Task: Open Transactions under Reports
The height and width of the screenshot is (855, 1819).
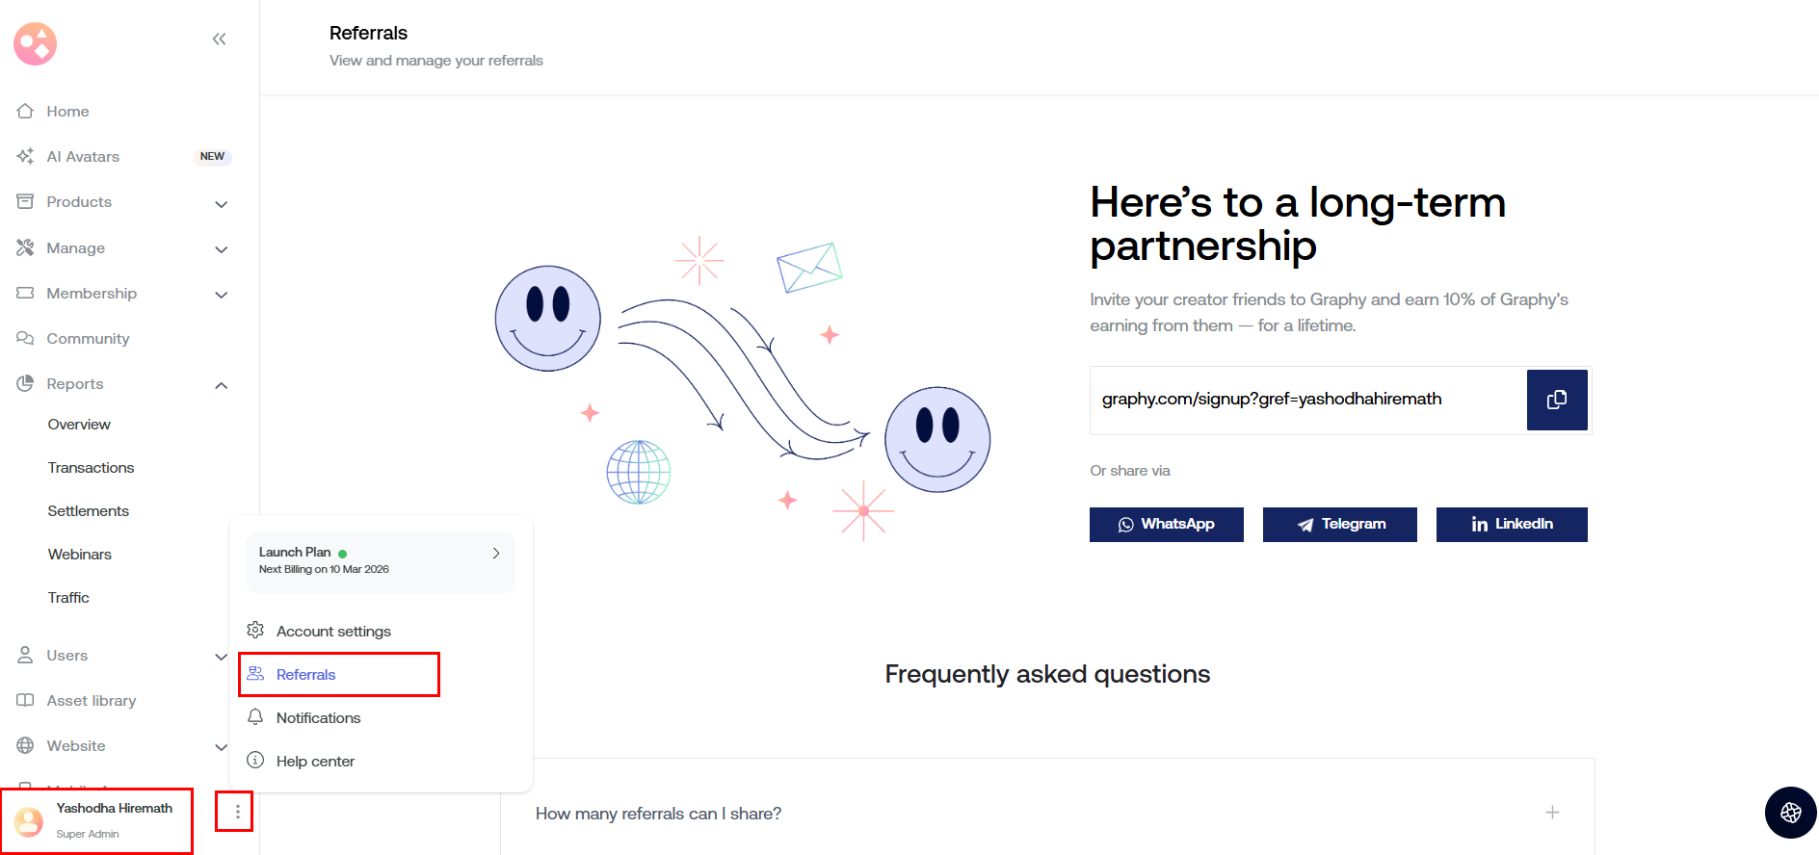Action: click(x=91, y=468)
